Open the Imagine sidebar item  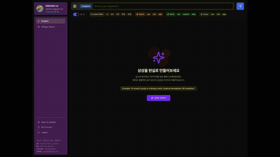pos(51,21)
